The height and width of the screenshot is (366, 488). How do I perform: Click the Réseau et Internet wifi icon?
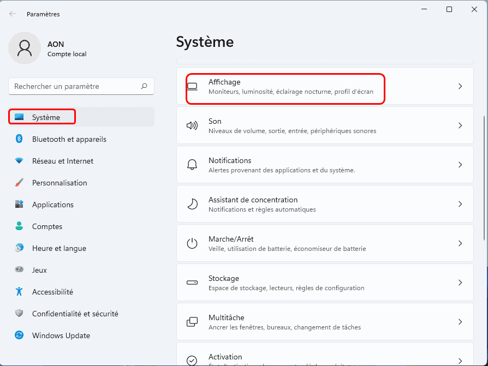[19, 161]
